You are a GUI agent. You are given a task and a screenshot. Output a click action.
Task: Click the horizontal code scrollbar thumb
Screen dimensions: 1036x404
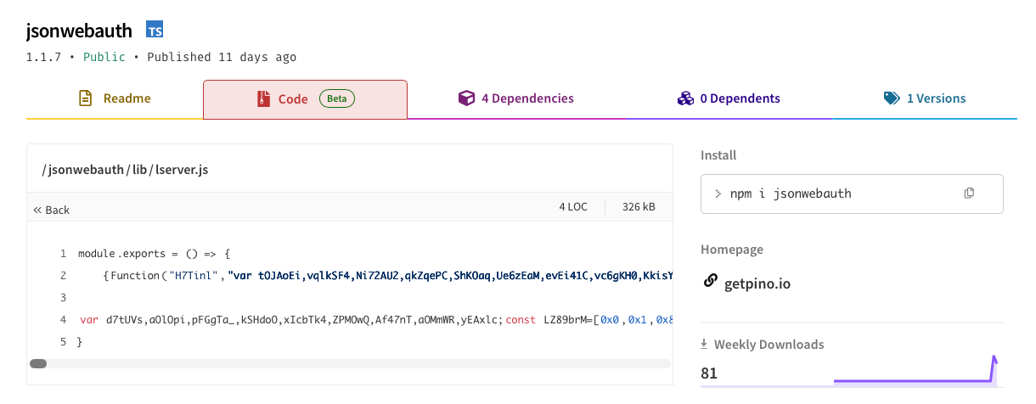click(38, 364)
